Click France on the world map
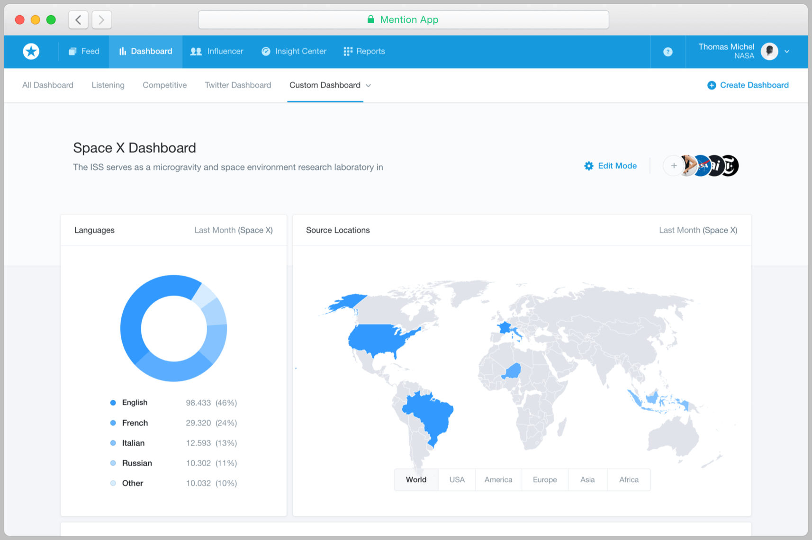 [504, 327]
